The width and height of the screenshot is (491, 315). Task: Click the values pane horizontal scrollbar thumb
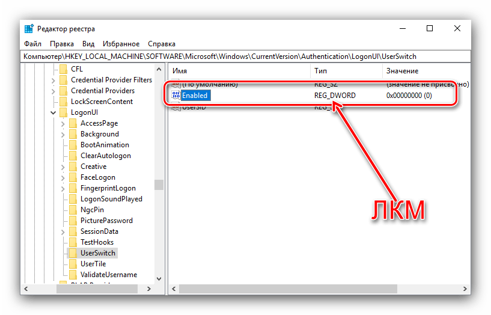tap(288, 289)
